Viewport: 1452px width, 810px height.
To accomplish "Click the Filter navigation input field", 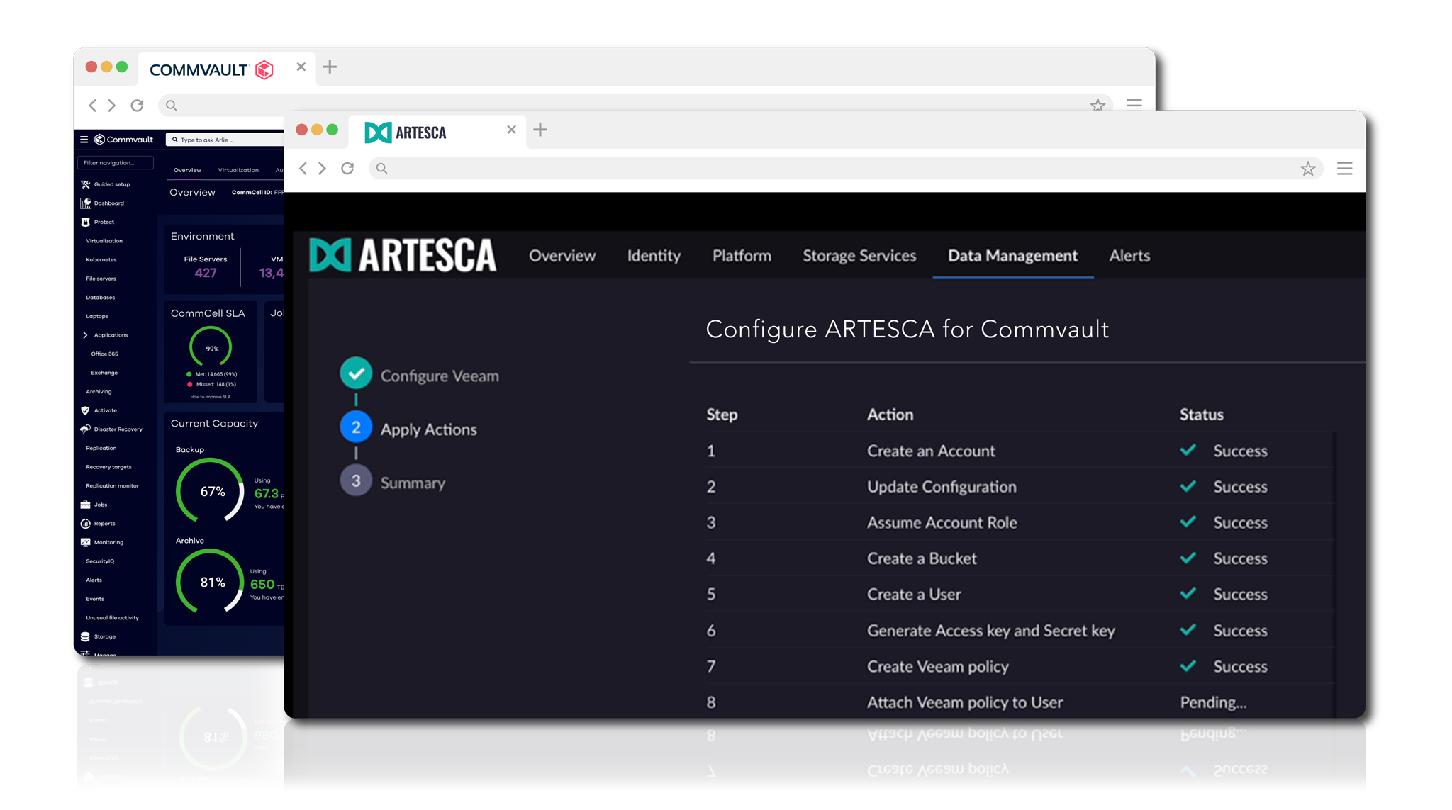I will (115, 163).
